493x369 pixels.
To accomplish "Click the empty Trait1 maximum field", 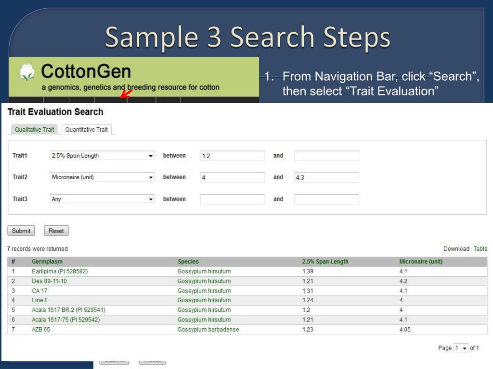I will pos(326,156).
